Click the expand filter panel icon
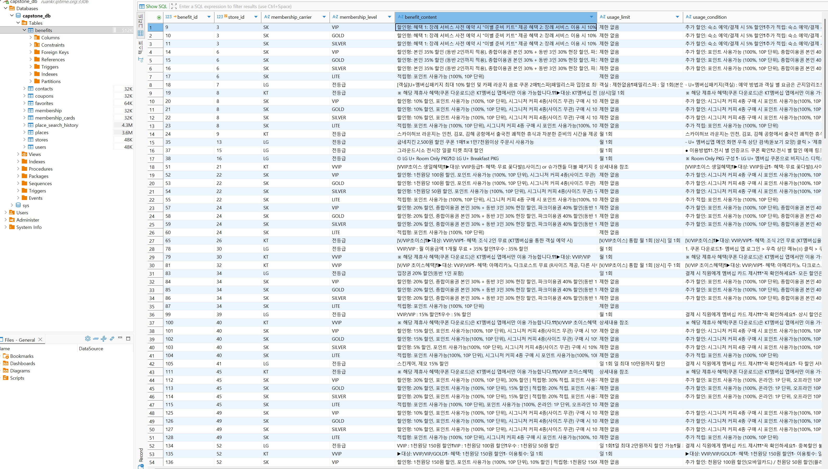Viewport: 828px width, 469px height. [174, 6]
